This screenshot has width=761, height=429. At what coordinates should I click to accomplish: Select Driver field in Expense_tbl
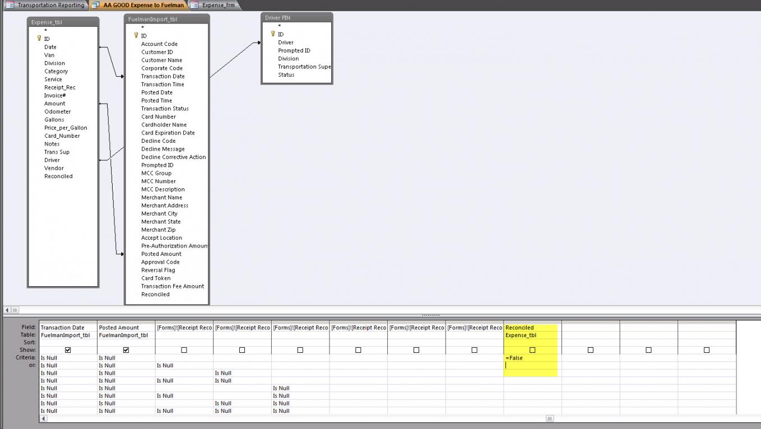(52, 160)
